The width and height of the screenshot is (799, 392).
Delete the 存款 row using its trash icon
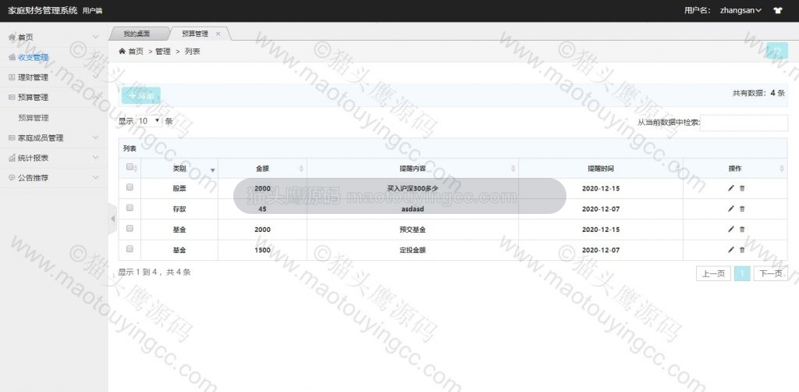point(742,208)
